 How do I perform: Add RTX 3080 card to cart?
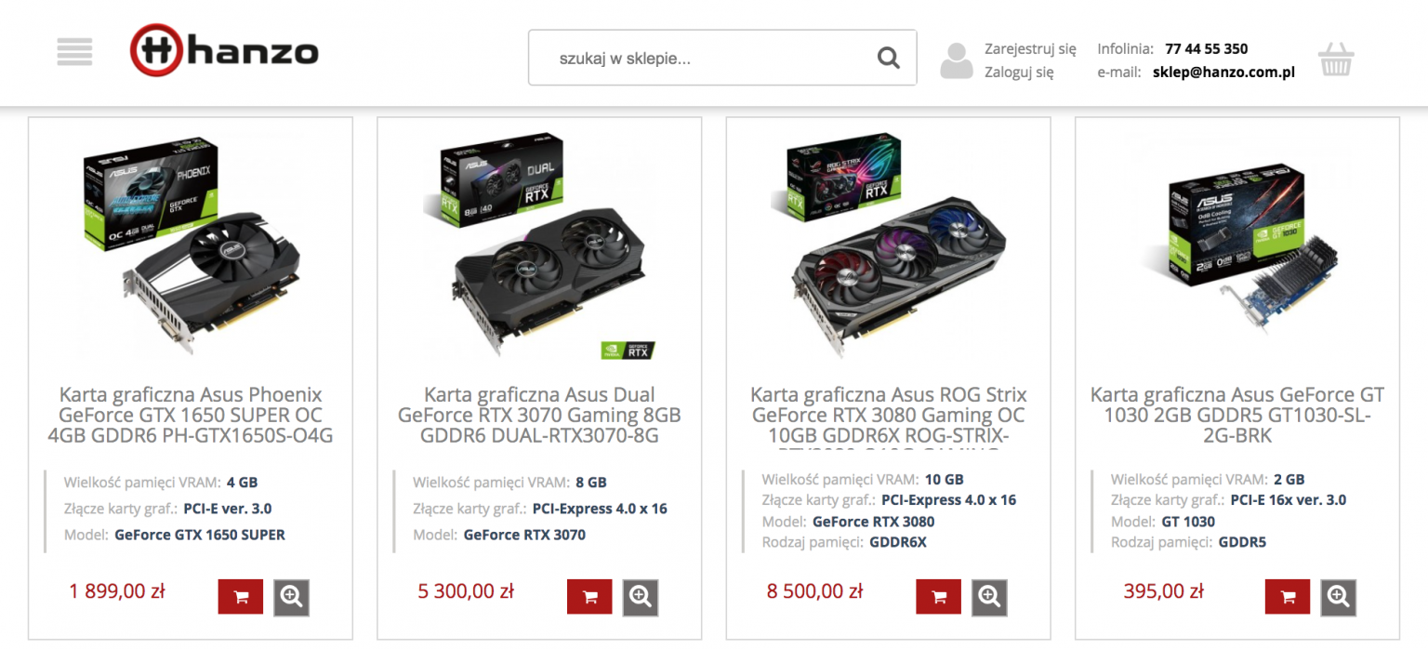pos(938,597)
